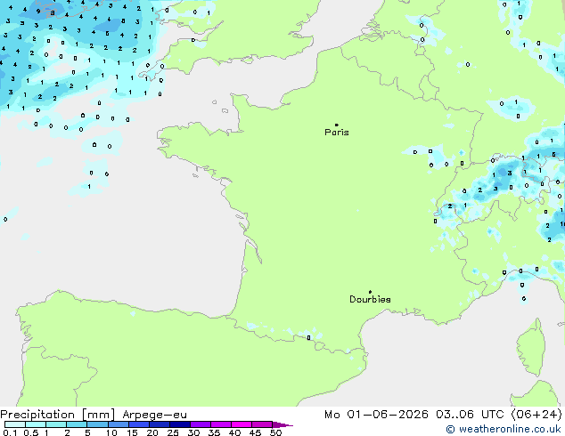Pick the magenta legend swatch between 40 and 45
Viewport: 565px width, 436px height.
pyautogui.click(x=242, y=424)
